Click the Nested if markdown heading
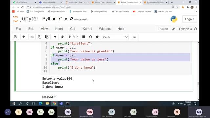The width and height of the screenshot is (210, 118). coord(49,97)
